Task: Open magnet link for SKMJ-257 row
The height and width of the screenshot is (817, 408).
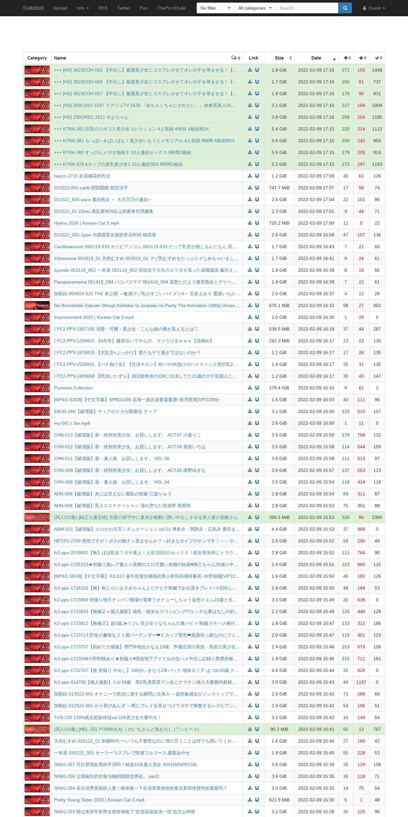Action: pos(257,765)
